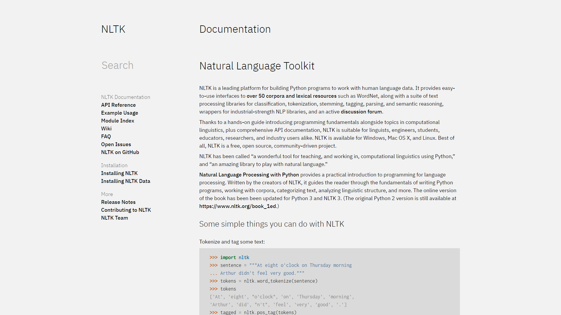Click the discussion forum link
Viewport: 561px width, 315px height.
(361, 111)
